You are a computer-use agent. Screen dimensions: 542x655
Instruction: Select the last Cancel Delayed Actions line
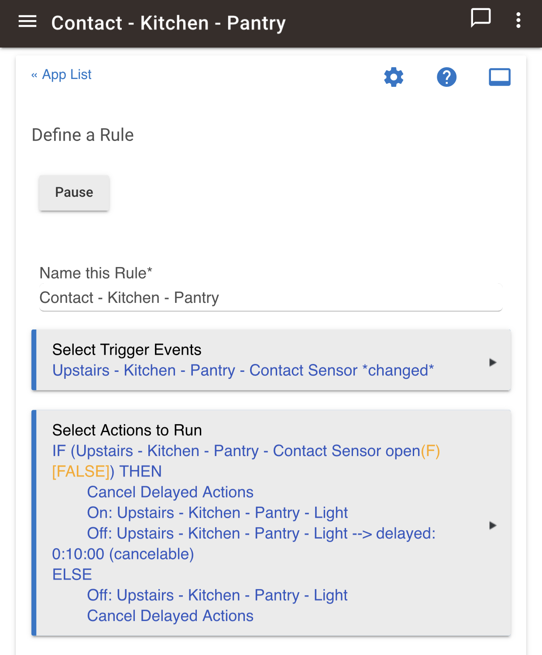click(170, 616)
